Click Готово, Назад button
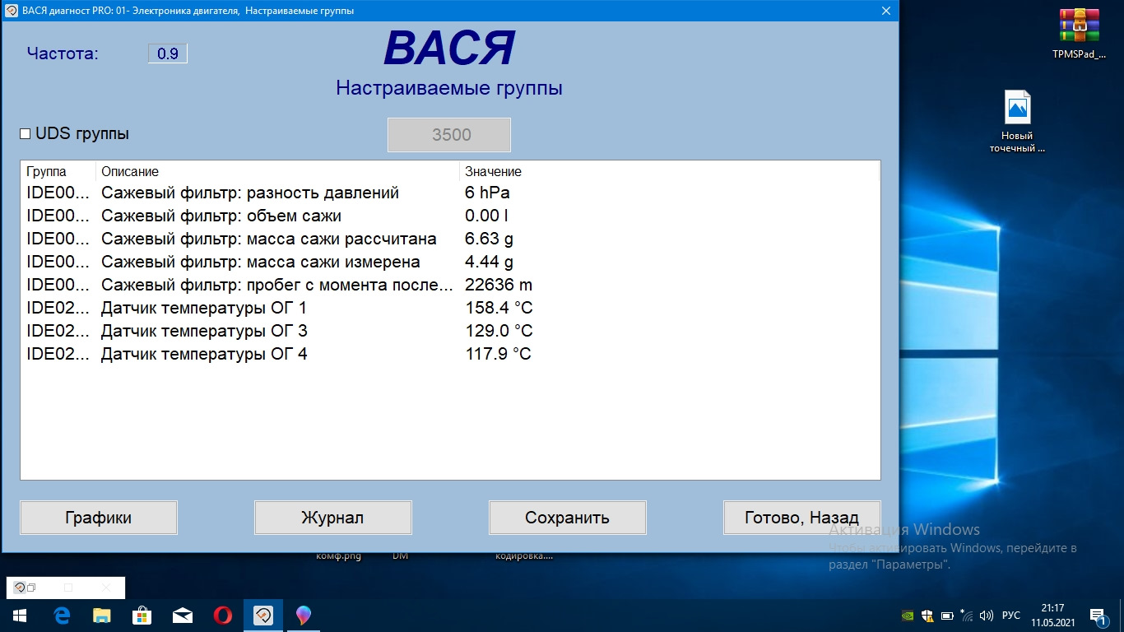This screenshot has height=632, width=1124. (802, 518)
